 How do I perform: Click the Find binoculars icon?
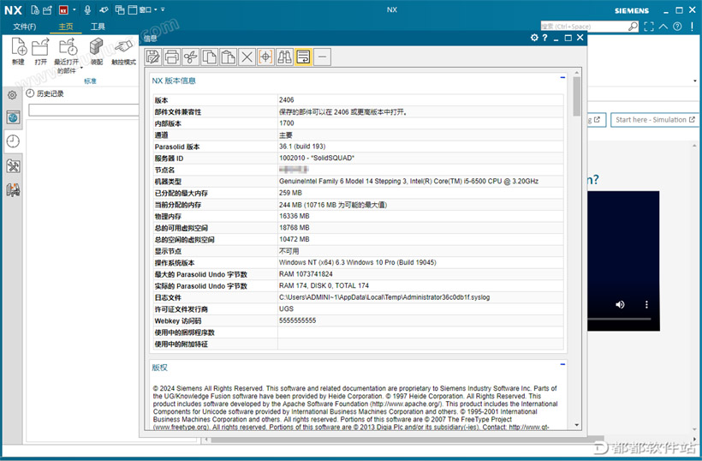285,57
